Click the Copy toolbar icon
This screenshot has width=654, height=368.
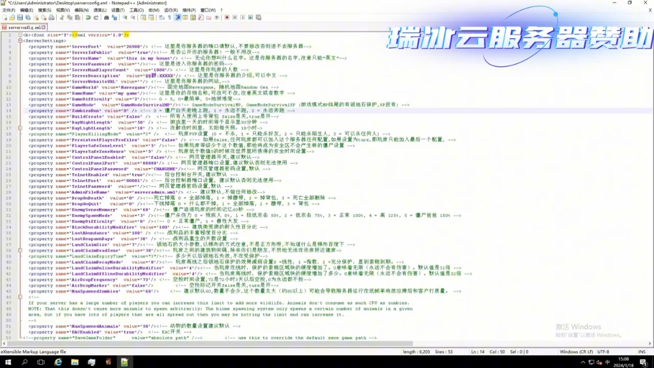pos(70,17)
